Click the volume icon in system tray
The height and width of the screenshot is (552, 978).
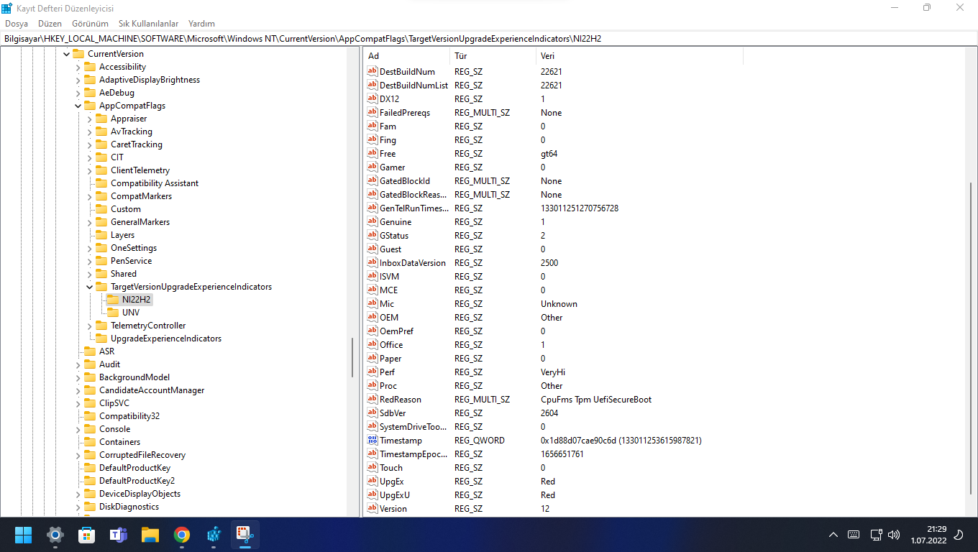tap(894, 535)
